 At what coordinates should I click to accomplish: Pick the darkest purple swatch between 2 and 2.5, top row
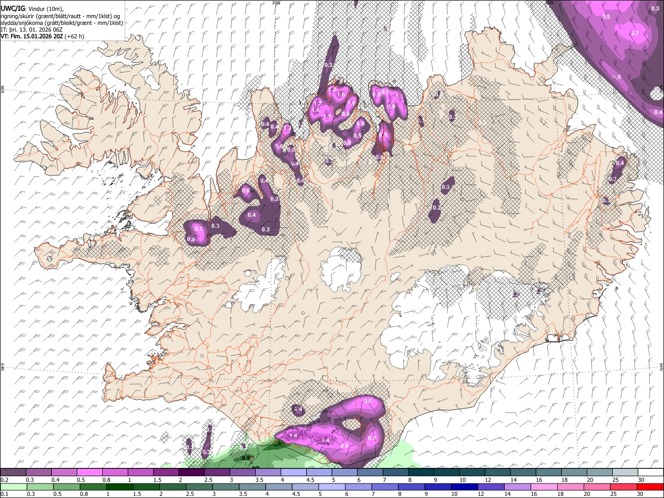[x=191, y=472]
